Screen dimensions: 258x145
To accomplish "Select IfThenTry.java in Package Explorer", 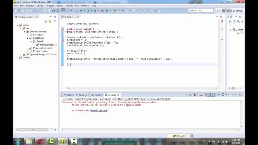I will pyautogui.click(x=40, y=51).
